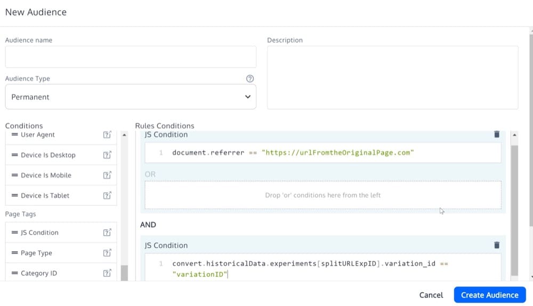The width and height of the screenshot is (533, 306).
Task: Click the Description text area
Action: coord(393,78)
